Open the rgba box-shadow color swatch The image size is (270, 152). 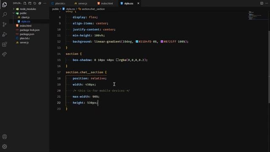pos(117,60)
